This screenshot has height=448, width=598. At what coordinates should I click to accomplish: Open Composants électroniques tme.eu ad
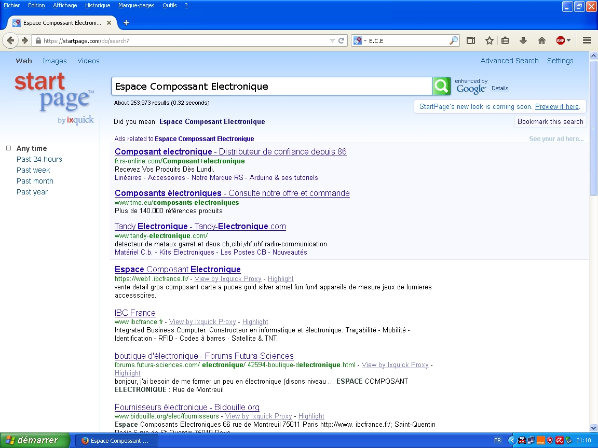[232, 193]
